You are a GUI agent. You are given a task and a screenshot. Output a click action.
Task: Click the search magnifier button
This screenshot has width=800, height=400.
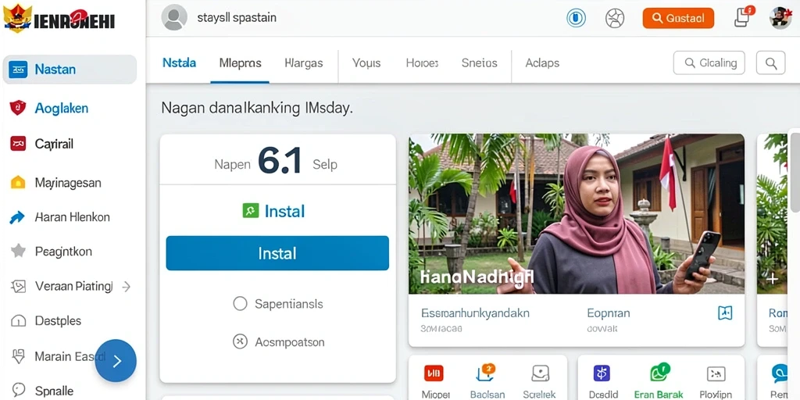coord(770,63)
